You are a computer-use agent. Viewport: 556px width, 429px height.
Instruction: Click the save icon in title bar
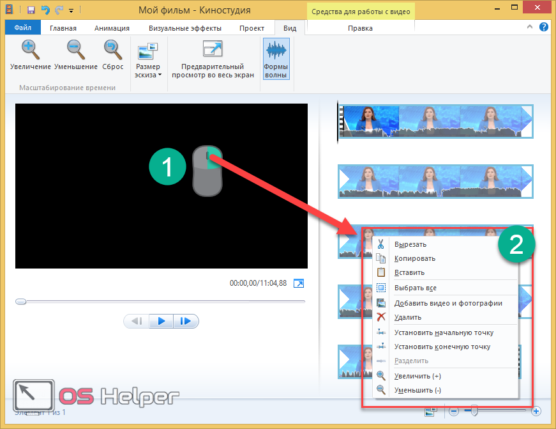pyautogui.click(x=31, y=10)
